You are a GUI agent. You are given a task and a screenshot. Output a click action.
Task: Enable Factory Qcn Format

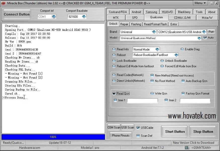coord(184,93)
